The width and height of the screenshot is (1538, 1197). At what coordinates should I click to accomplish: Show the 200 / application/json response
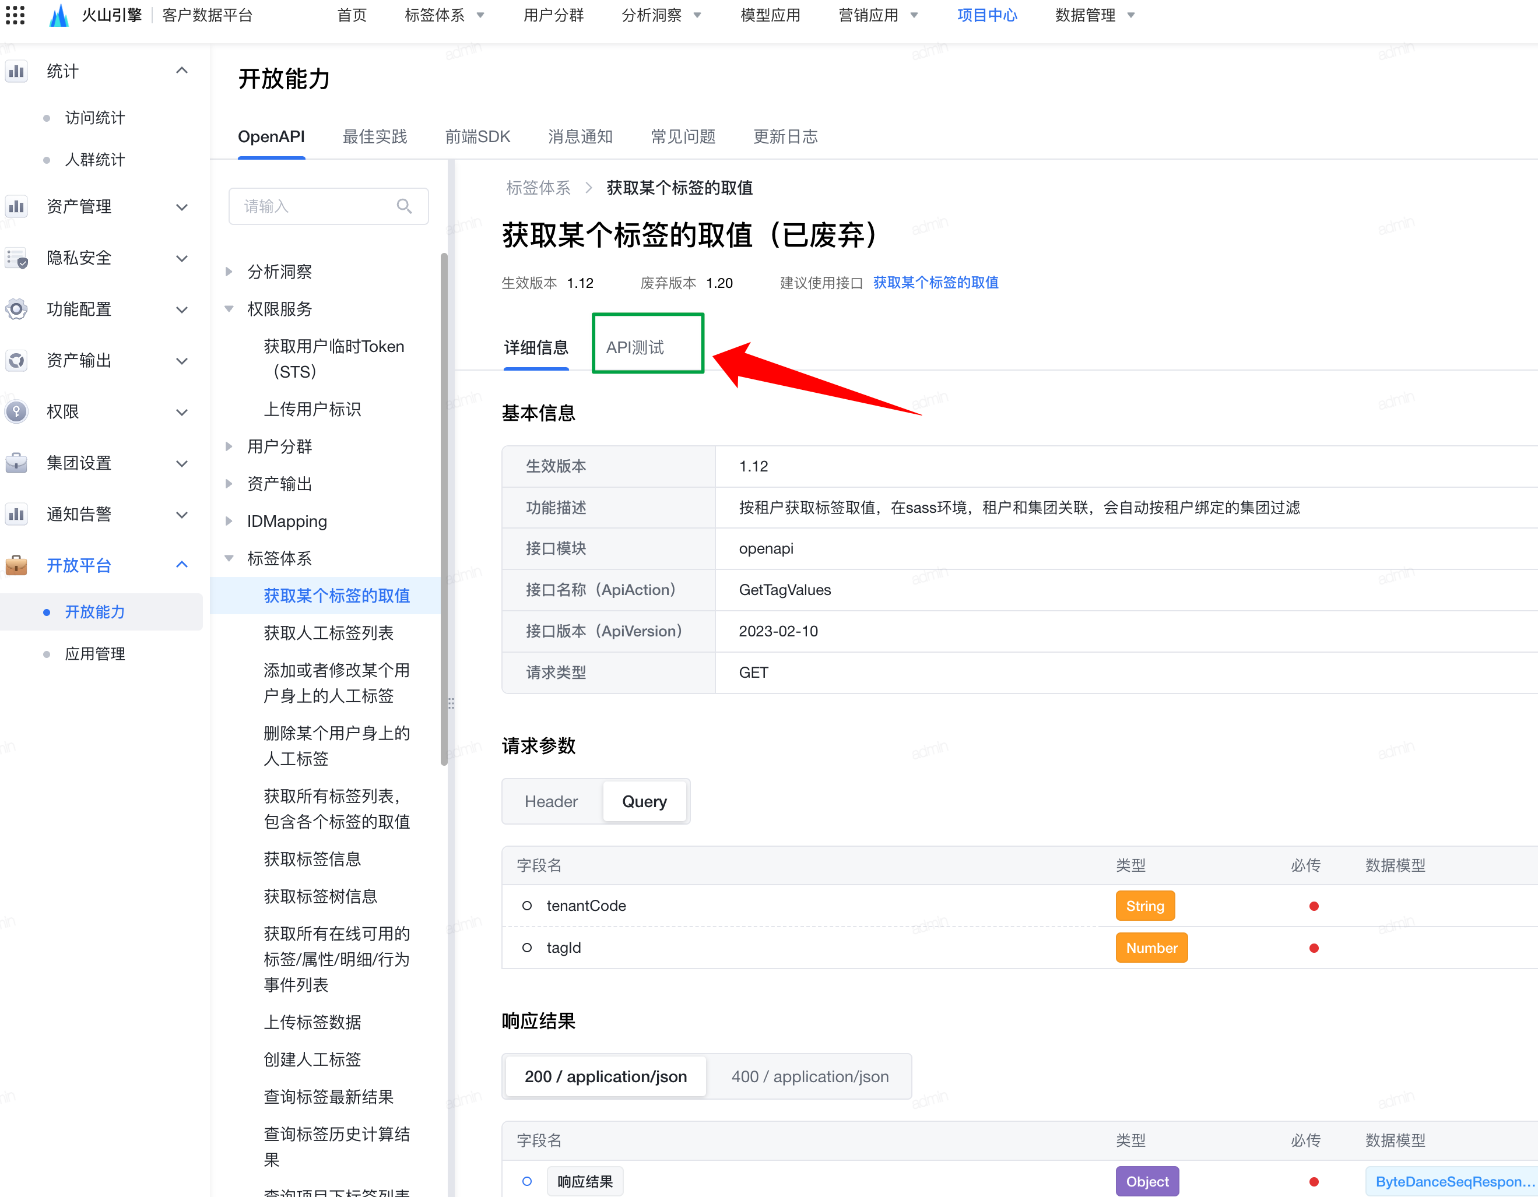pos(606,1077)
